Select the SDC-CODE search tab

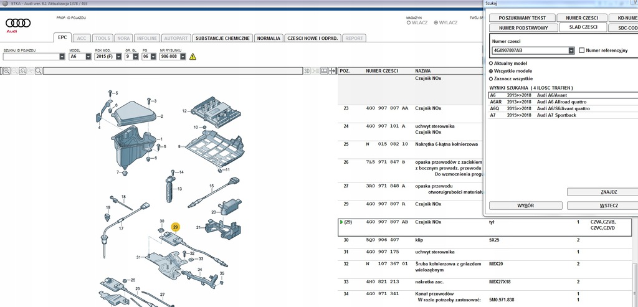(x=623, y=28)
